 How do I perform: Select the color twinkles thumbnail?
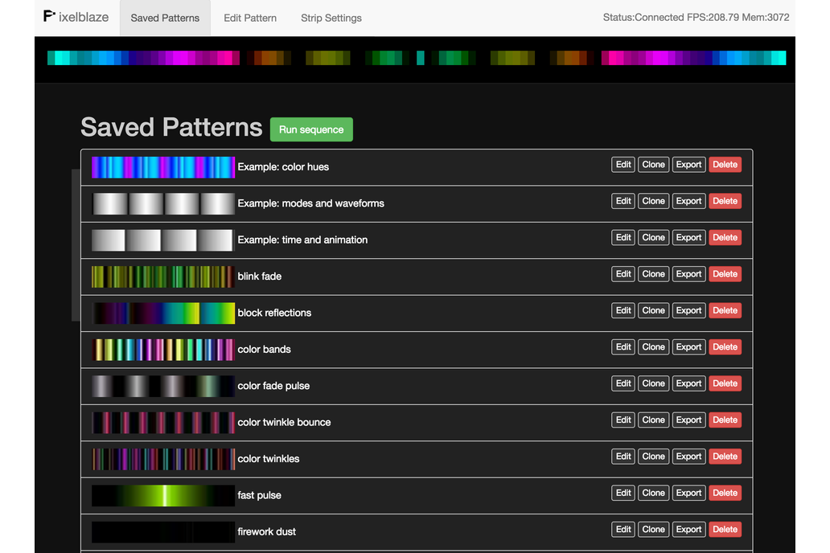click(163, 459)
